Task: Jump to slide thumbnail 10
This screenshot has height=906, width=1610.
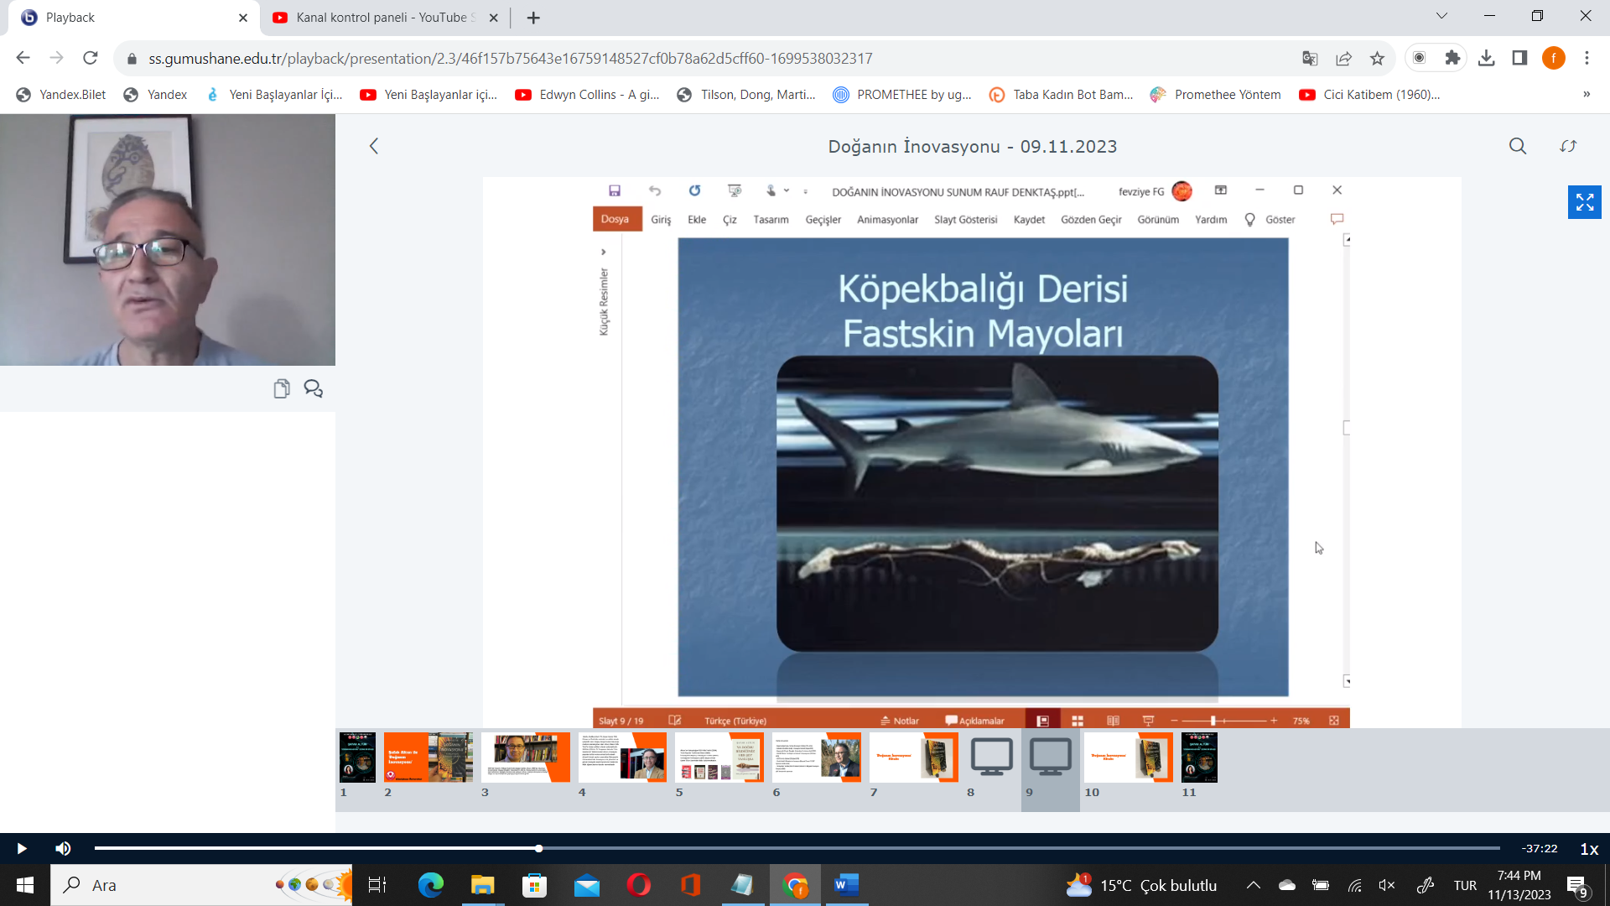Action: point(1128,758)
